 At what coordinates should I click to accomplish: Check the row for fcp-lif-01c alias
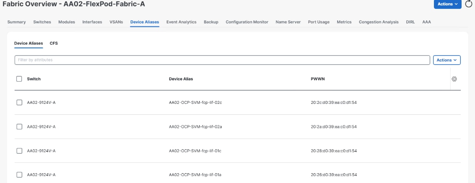[20, 151]
